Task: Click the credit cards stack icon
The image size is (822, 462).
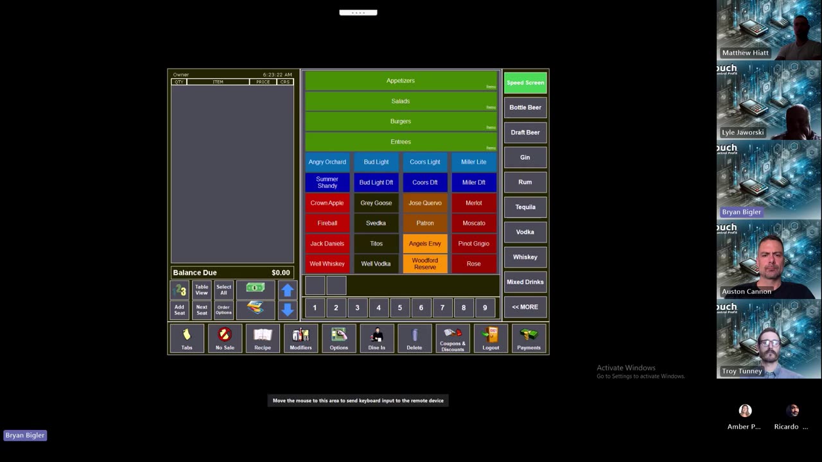Action: tap(256, 309)
